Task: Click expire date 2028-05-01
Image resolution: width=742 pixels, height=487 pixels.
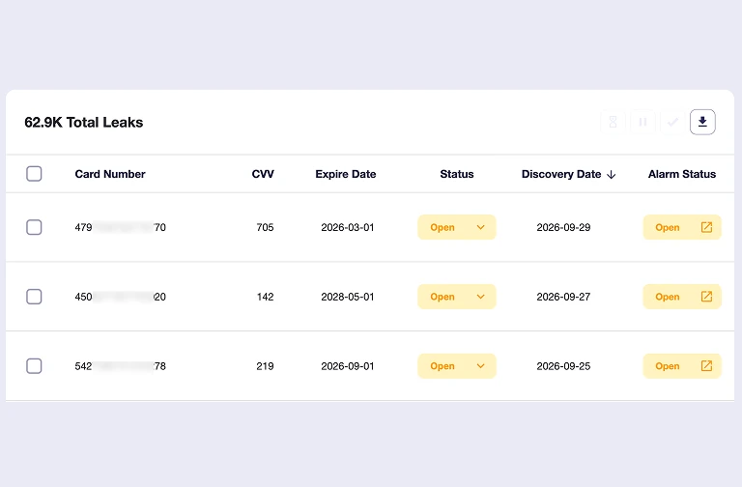Action: 348,297
